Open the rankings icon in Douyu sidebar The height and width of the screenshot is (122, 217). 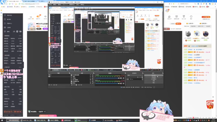tap(5, 19)
